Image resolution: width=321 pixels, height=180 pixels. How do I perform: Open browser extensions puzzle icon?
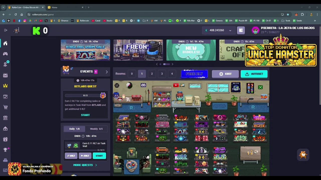coord(302,14)
